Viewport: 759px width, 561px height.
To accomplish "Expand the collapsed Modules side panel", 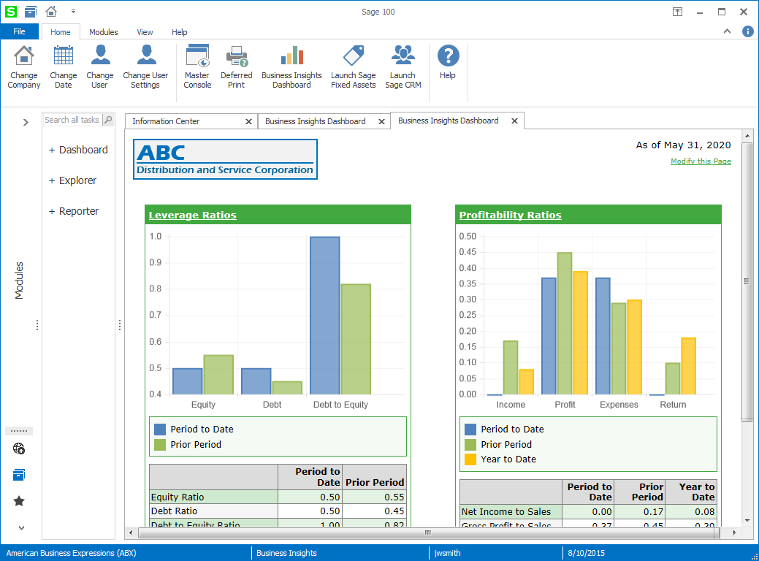I will coord(26,122).
